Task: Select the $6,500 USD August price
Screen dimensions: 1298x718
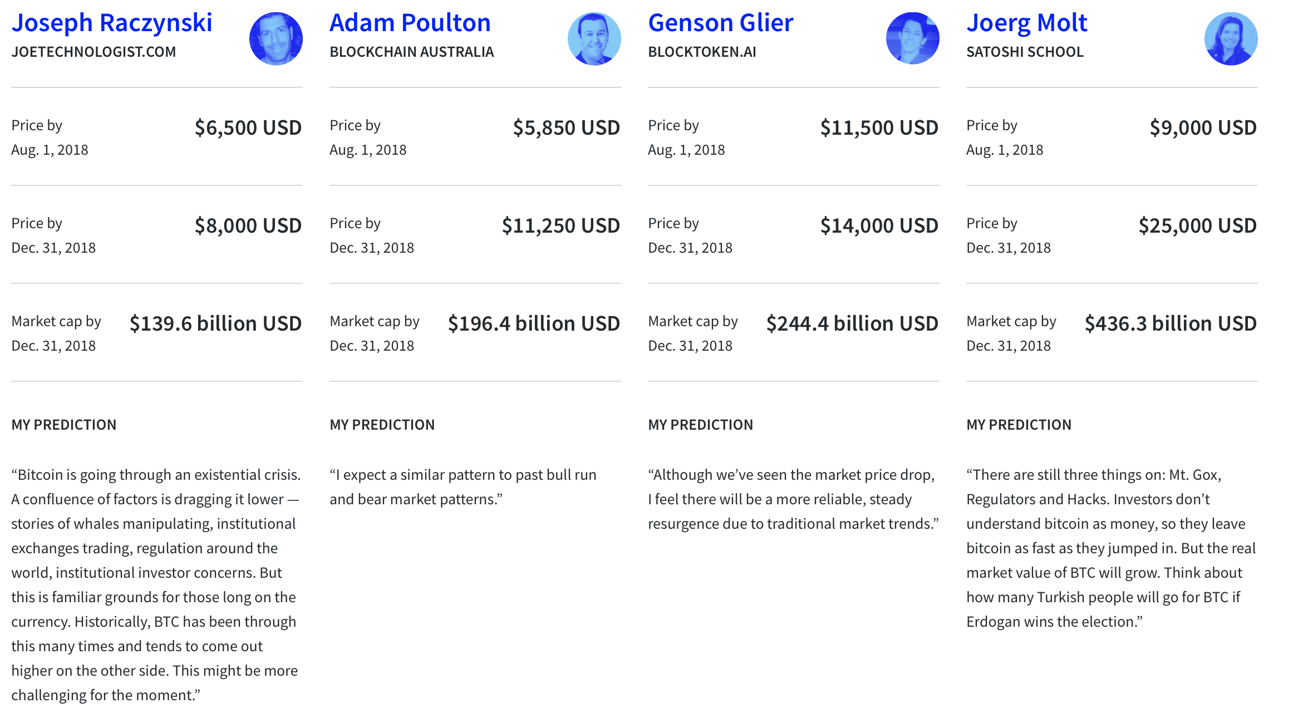Action: 248,128
